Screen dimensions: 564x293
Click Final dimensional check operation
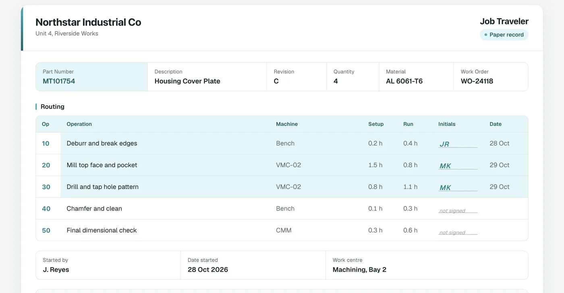pos(102,230)
